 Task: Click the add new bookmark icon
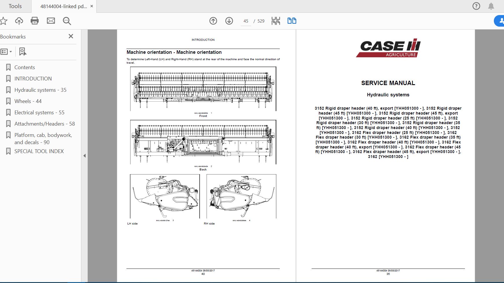[x=23, y=52]
